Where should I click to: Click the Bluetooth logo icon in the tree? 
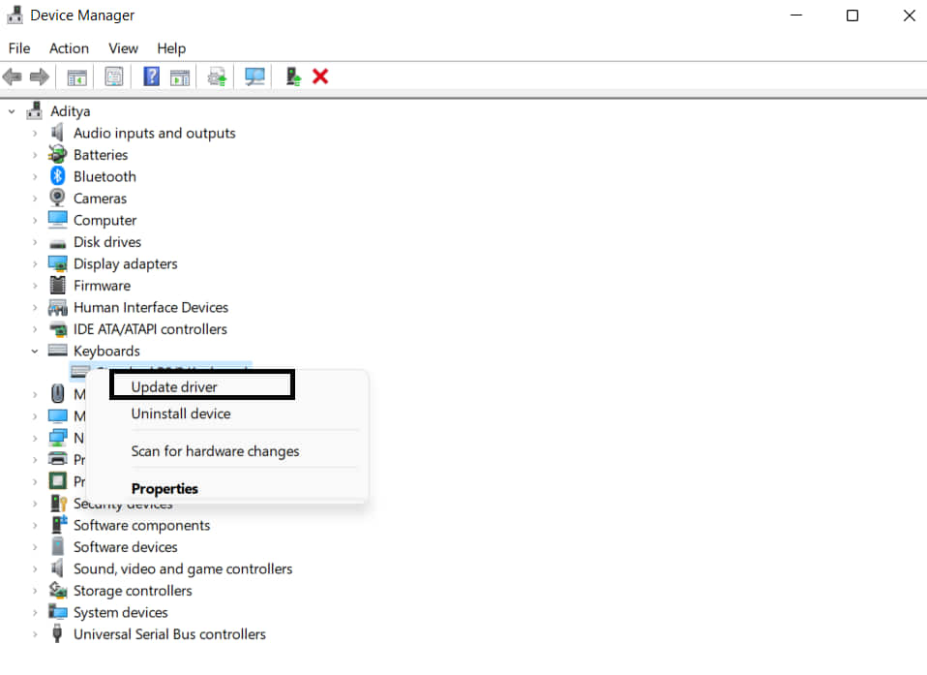57,175
